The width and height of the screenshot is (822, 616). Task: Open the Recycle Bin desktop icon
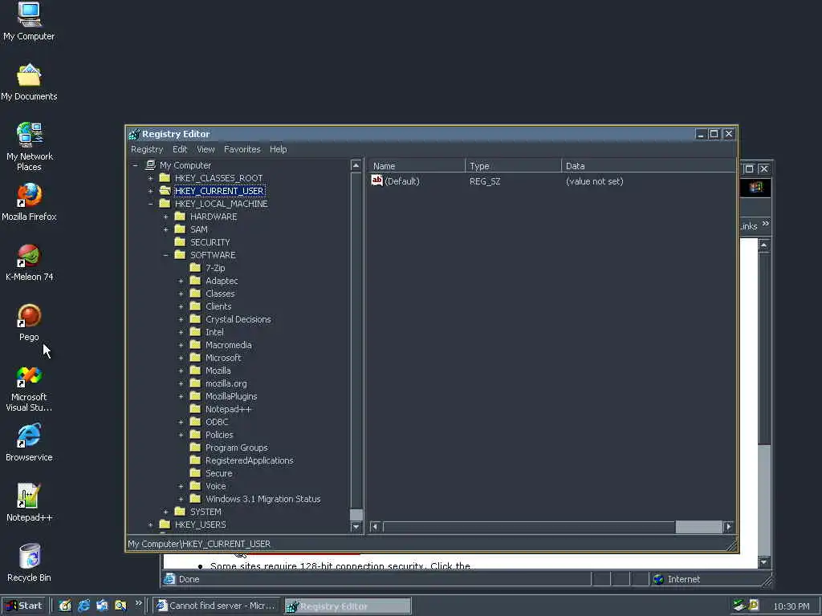click(29, 563)
